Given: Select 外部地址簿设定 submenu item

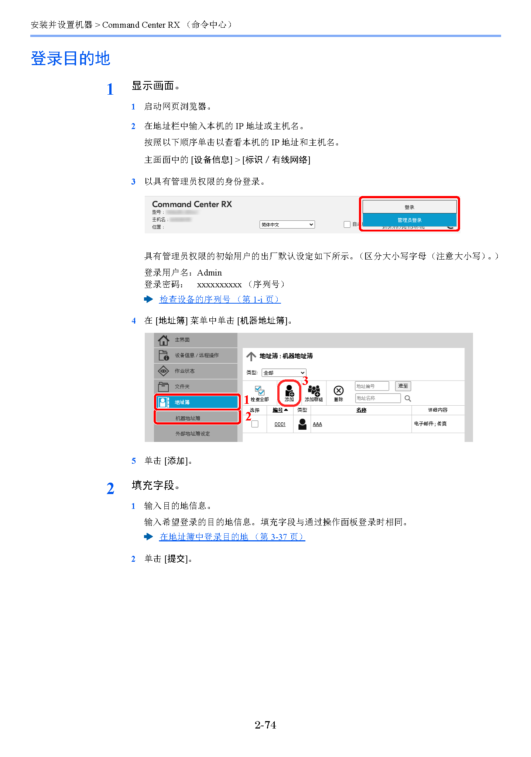Looking at the screenshot, I should click(x=195, y=433).
